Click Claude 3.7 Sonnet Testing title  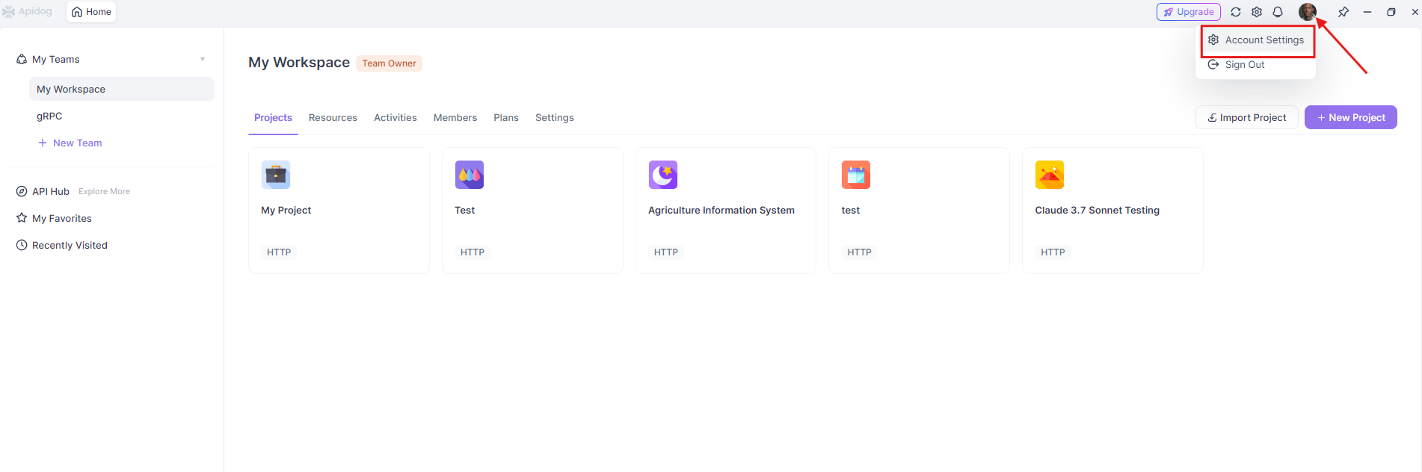pyautogui.click(x=1098, y=211)
